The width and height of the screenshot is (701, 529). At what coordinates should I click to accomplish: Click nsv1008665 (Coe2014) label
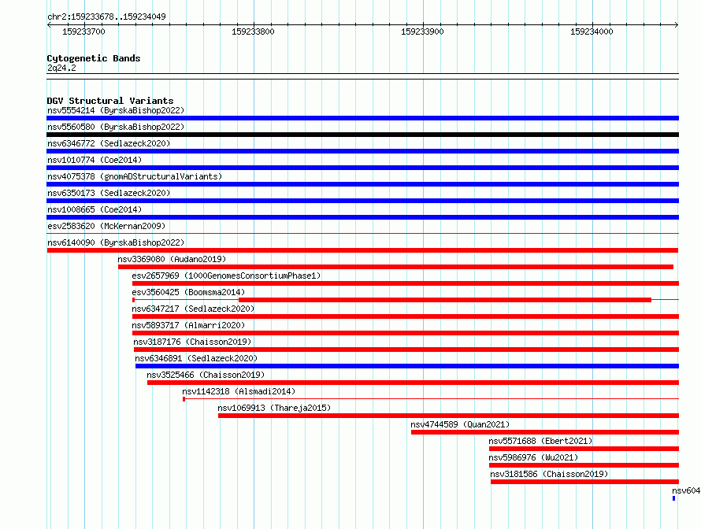(x=95, y=209)
